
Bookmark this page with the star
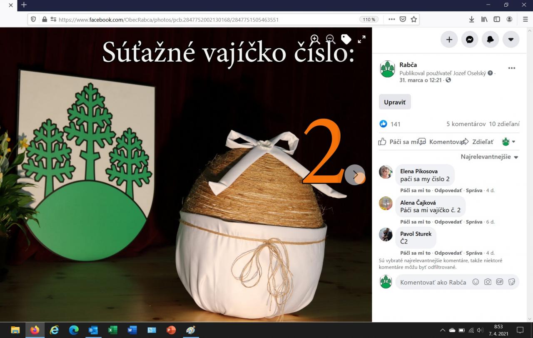[x=414, y=19]
